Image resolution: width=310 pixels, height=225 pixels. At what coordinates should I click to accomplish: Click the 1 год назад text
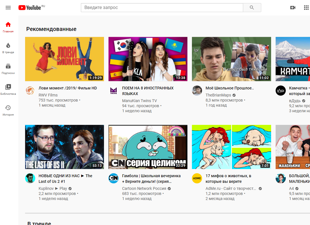(216, 105)
